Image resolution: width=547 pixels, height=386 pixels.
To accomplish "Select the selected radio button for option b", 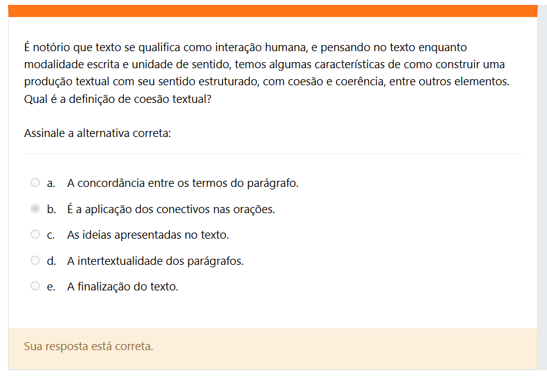I will [x=35, y=209].
